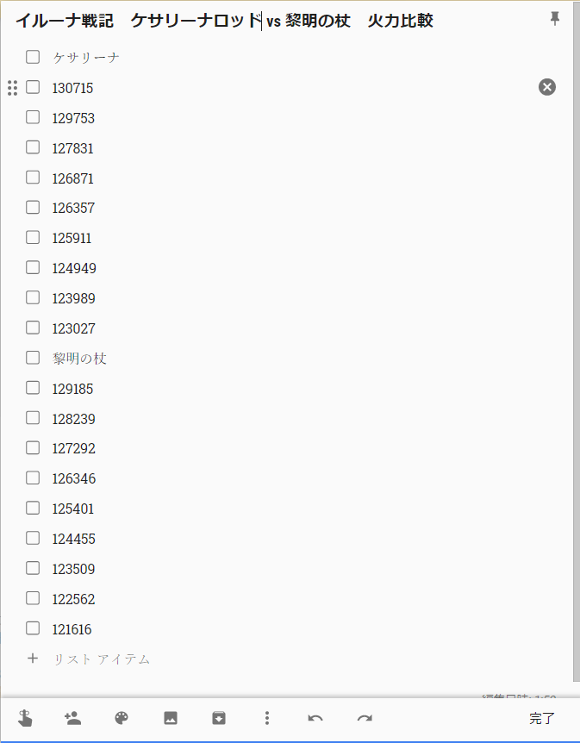Add a new item via リスト アイテム
Image resolution: width=580 pixels, height=743 pixels.
click(x=102, y=659)
